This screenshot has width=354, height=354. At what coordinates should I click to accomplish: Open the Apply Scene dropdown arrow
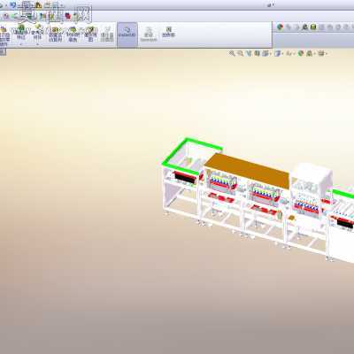(x=315, y=53)
